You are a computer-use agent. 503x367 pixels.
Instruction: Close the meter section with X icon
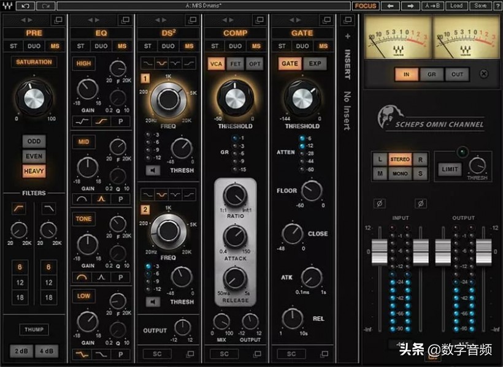click(484, 74)
